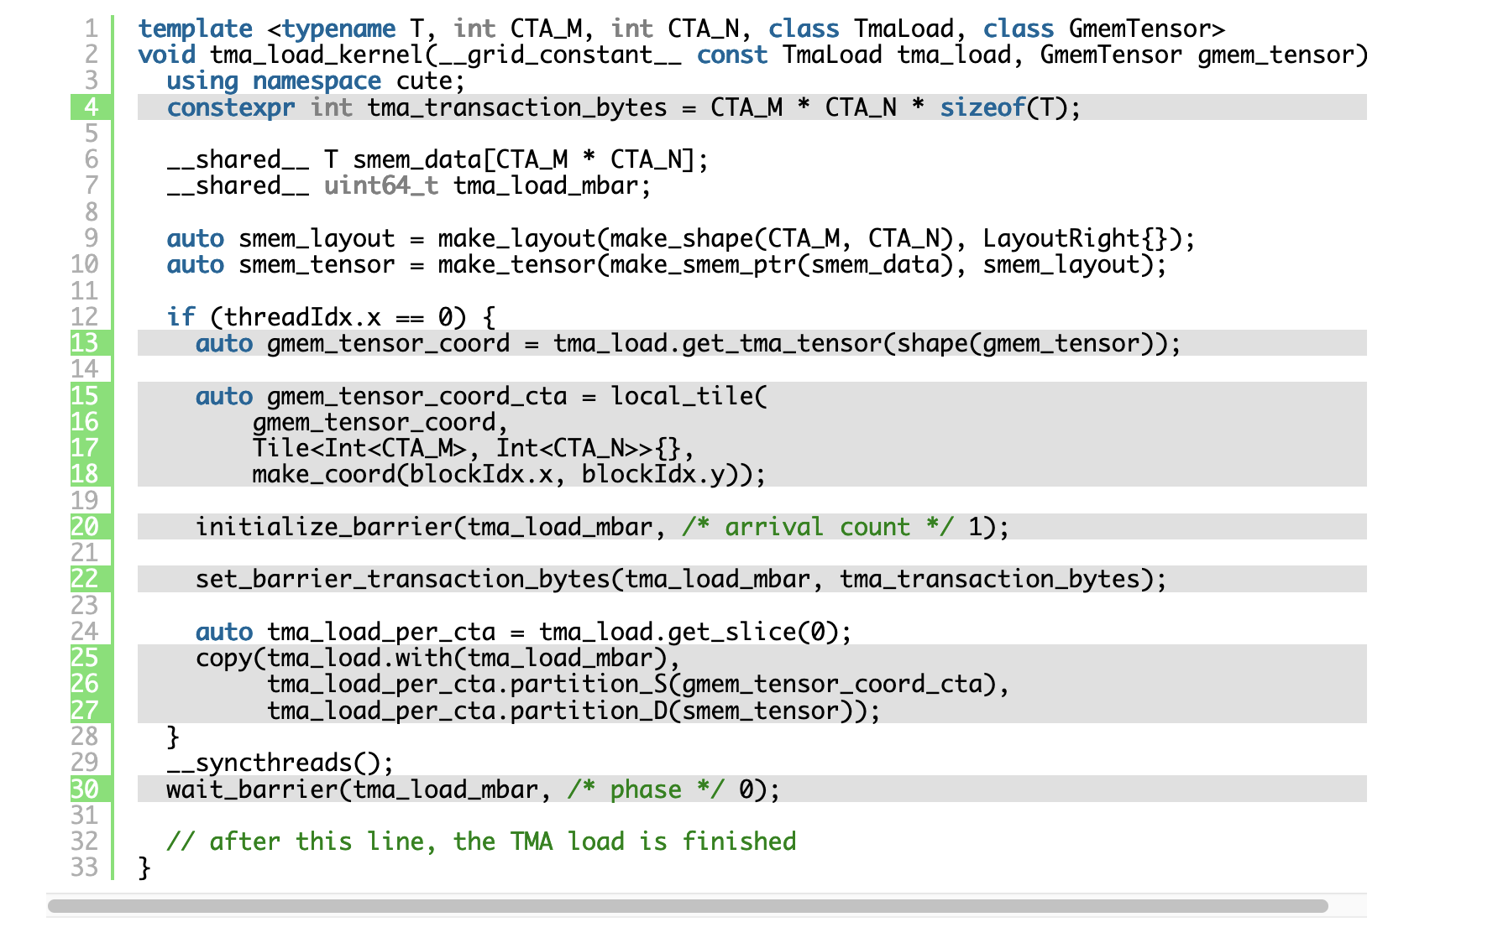Click the arrival count comment on line 20
Viewport: 1498px width, 943px height.
coord(814,527)
